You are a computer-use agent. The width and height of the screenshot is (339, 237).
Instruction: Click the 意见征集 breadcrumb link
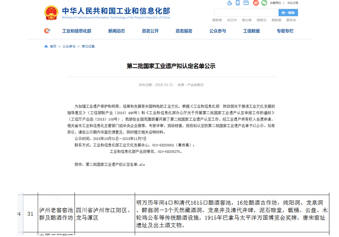click(88, 47)
